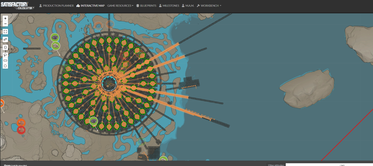Image resolution: width=373 pixels, height=166 pixels.
Task: Select the Interactive Map menu item
Action: point(90,6)
